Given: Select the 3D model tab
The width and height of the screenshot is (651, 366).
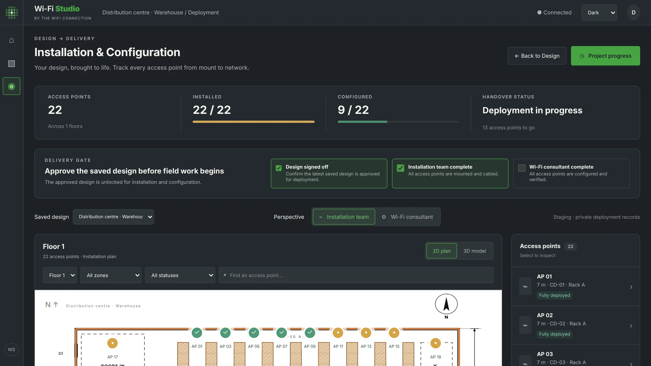Looking at the screenshot, I should 474,251.
